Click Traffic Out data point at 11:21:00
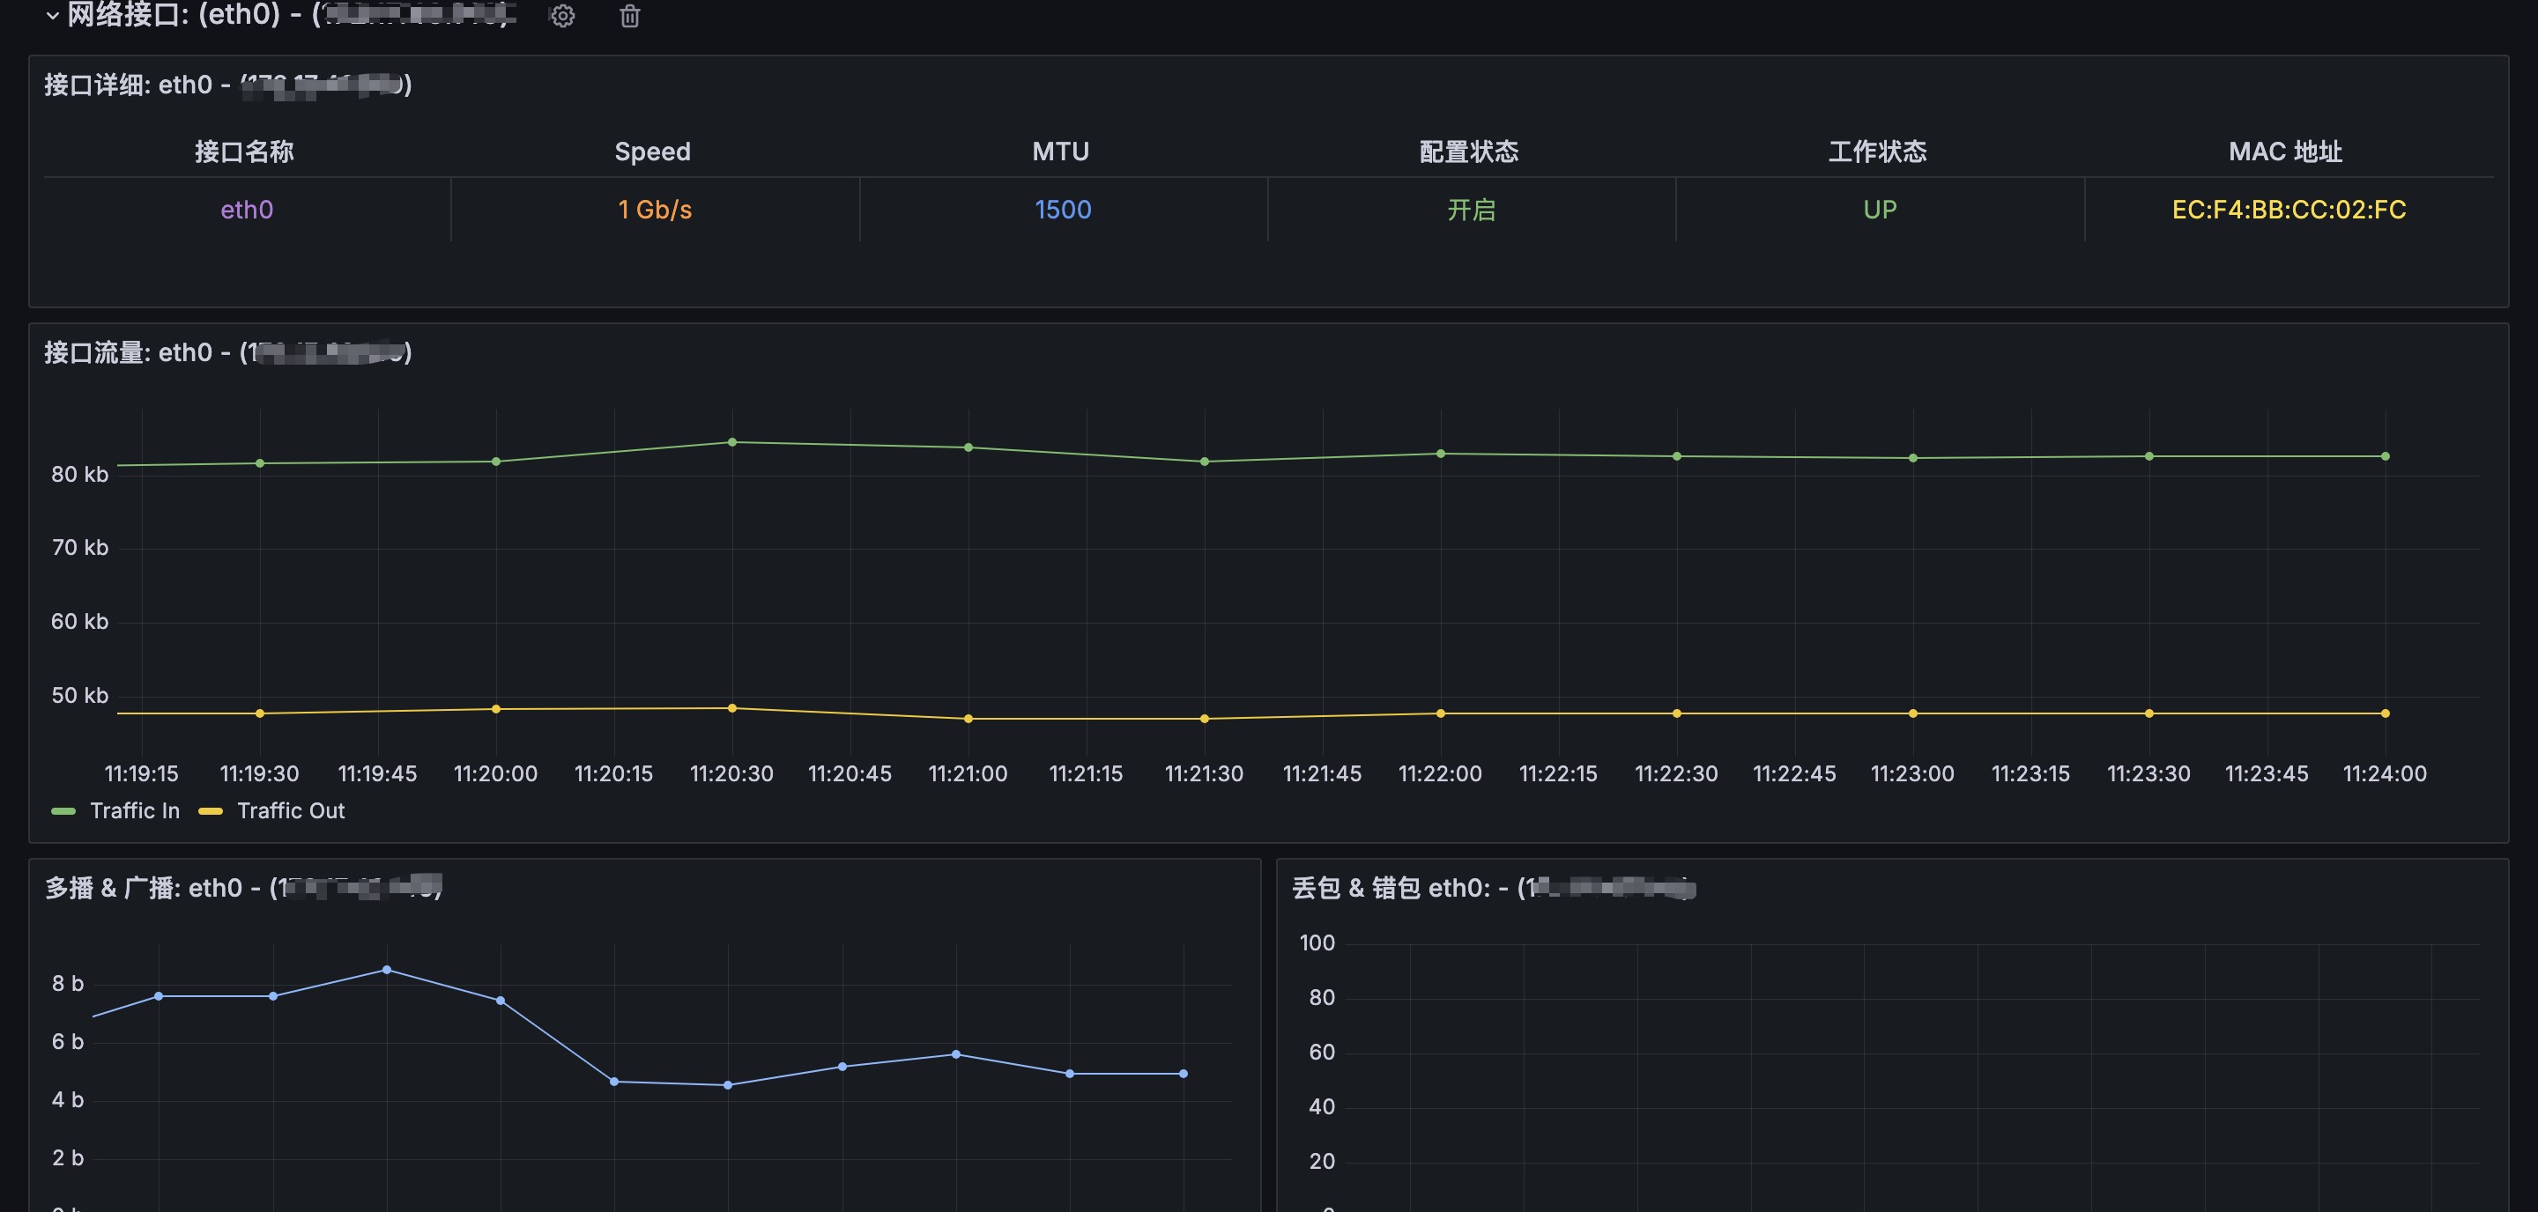2538x1212 pixels. coord(968,719)
